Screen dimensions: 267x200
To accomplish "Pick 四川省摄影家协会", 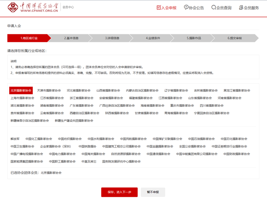I will point(212,106).
